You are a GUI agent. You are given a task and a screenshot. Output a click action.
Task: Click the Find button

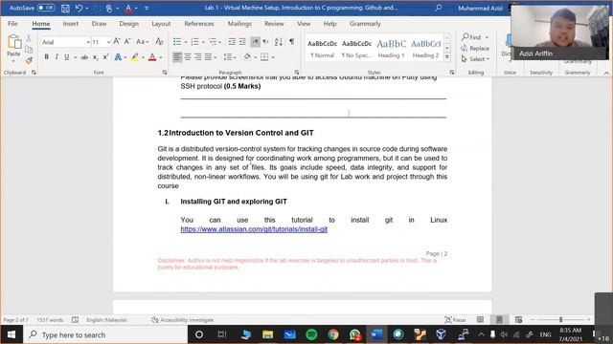pyautogui.click(x=471, y=37)
